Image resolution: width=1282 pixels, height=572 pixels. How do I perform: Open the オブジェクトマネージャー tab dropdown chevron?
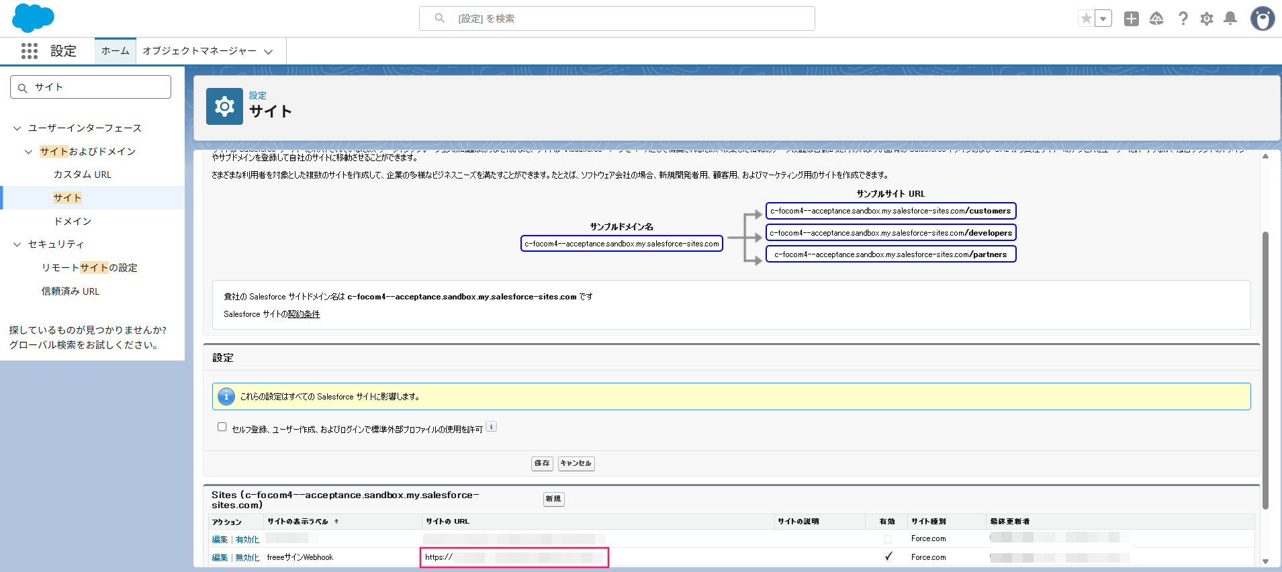point(269,52)
